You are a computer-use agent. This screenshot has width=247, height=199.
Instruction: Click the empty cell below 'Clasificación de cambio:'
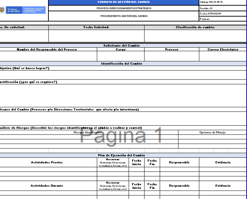tap(195, 36)
